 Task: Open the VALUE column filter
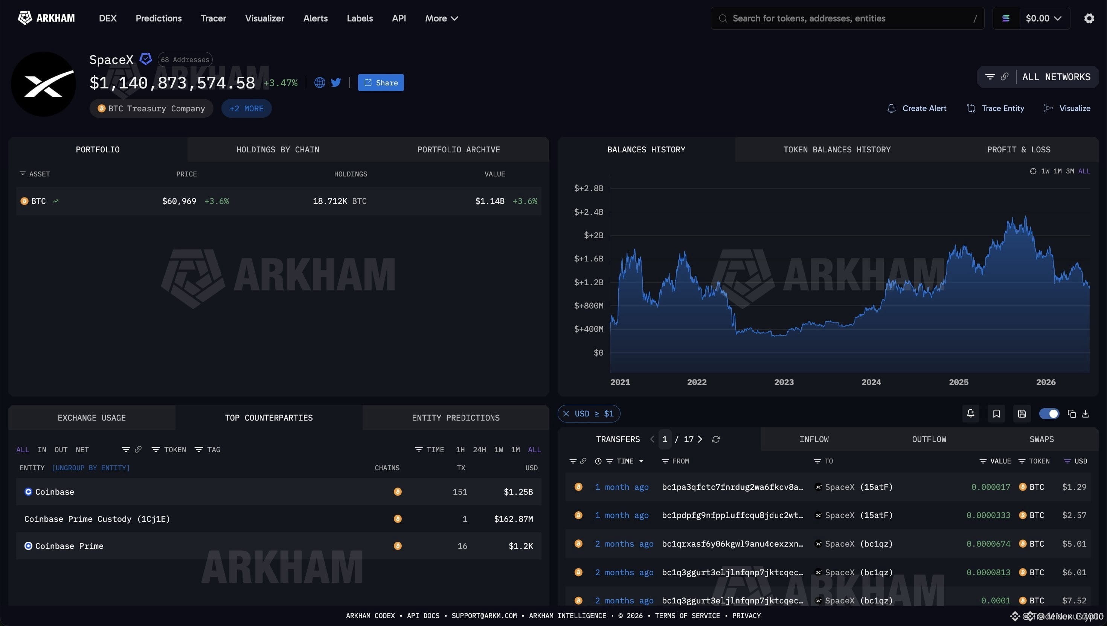pos(995,461)
